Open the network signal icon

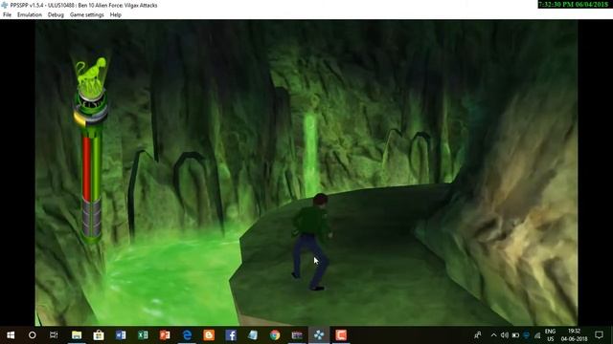(x=537, y=335)
